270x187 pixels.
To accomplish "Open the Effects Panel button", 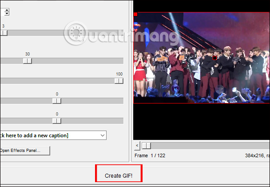I will [25, 151].
